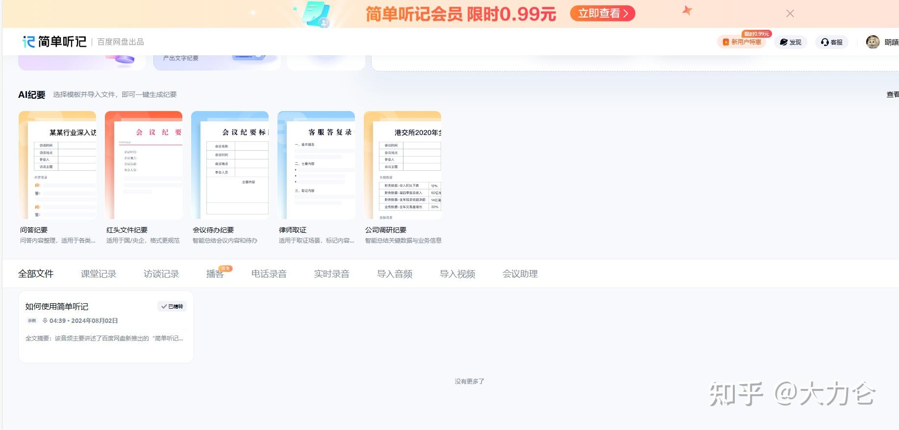
Task: Click the AI纪要 section heading
Action: point(32,95)
